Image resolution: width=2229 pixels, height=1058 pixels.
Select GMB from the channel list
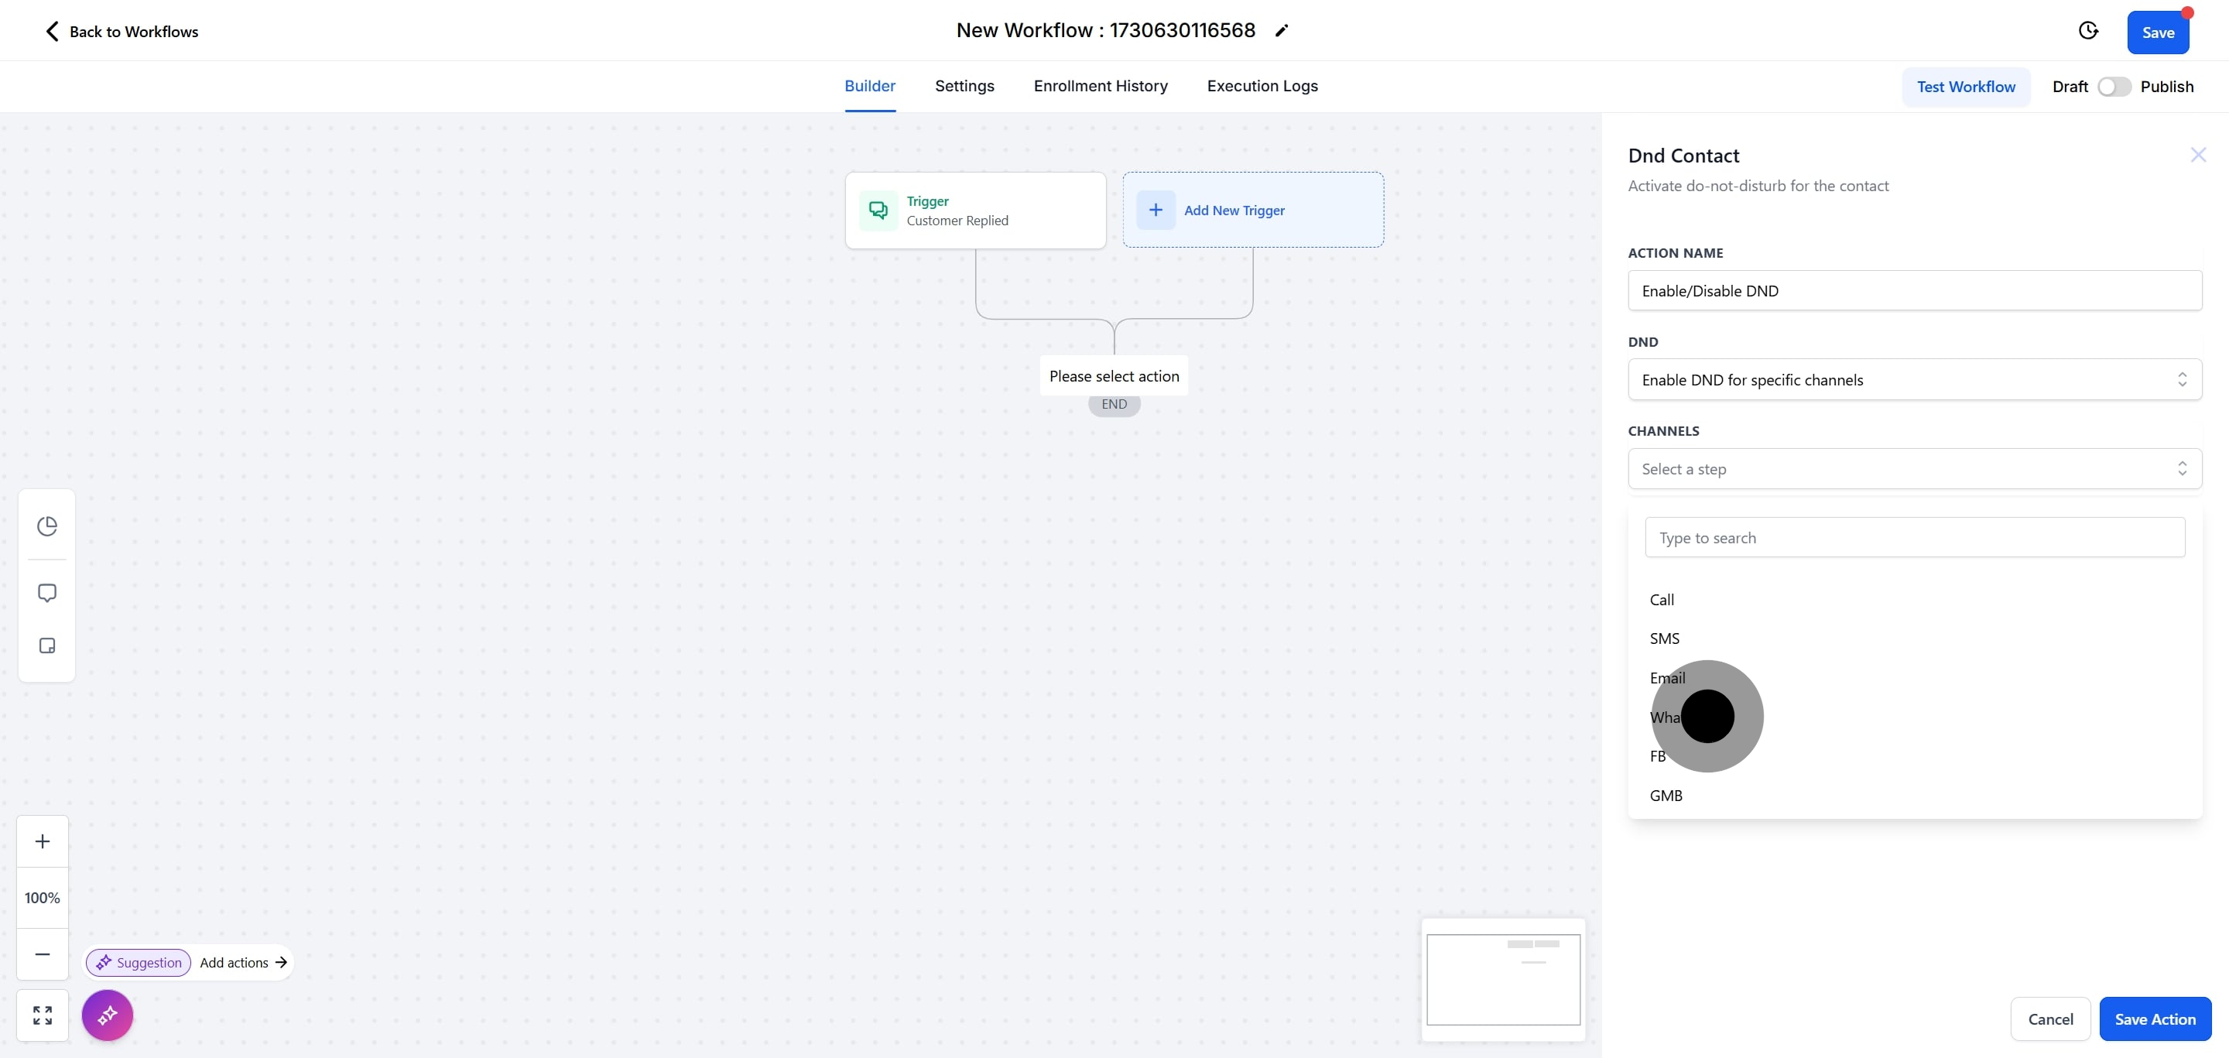coord(1666,795)
